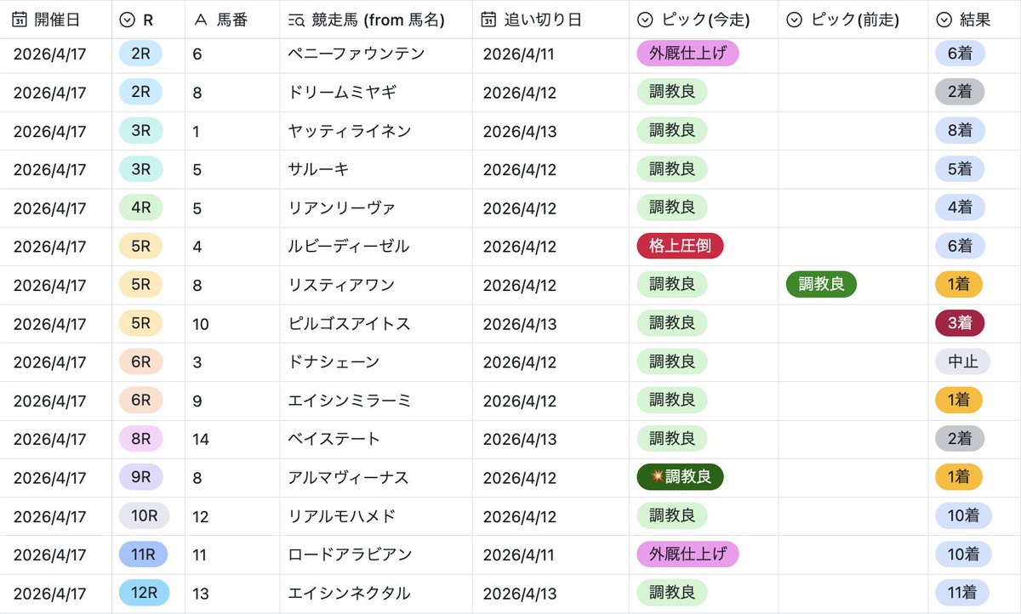
Task: Click the horse name ドリームミヤギ
Action: coord(342,93)
